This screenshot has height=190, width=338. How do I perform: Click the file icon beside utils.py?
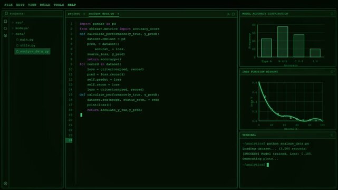point(17,45)
